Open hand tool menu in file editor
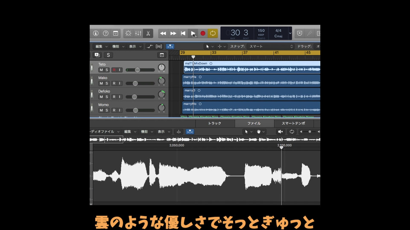This screenshot has width=410, height=230. [x=261, y=132]
